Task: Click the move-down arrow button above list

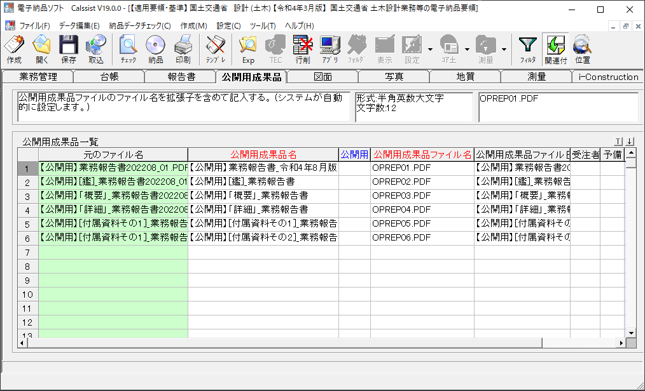Action: coord(630,142)
